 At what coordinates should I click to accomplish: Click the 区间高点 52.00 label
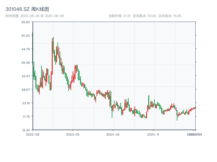pyautogui.click(x=145, y=16)
